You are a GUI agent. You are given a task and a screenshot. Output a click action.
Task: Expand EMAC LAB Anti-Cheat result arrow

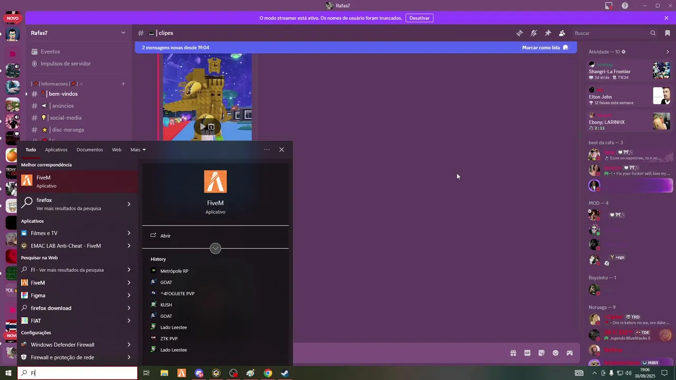[x=129, y=245]
